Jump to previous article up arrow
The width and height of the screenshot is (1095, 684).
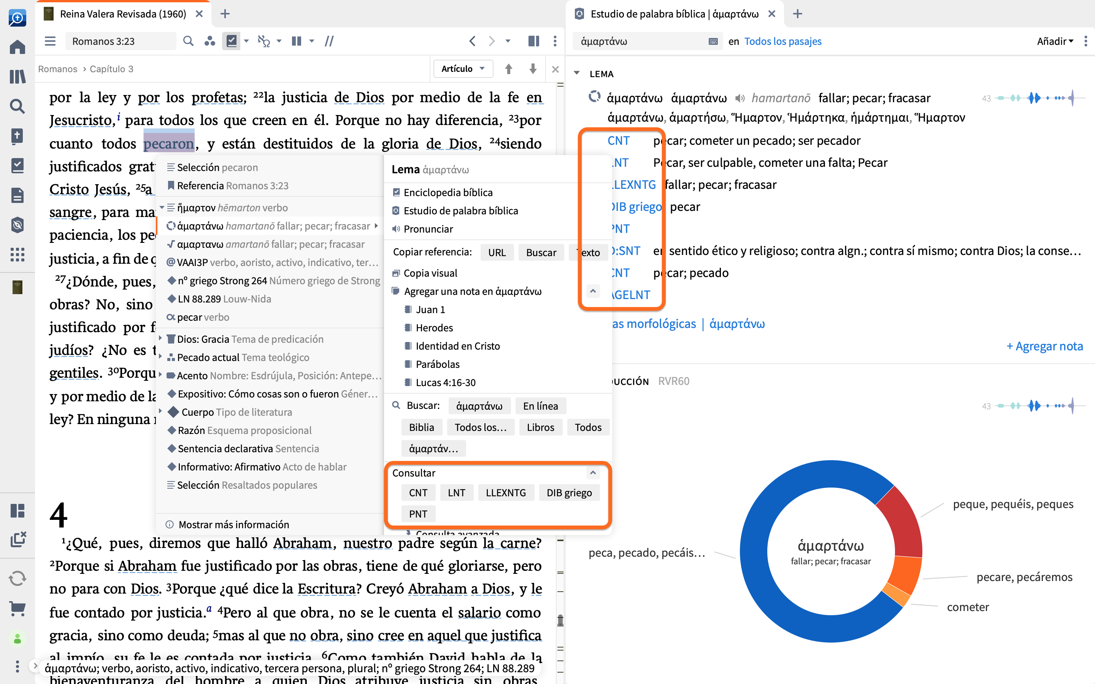509,69
